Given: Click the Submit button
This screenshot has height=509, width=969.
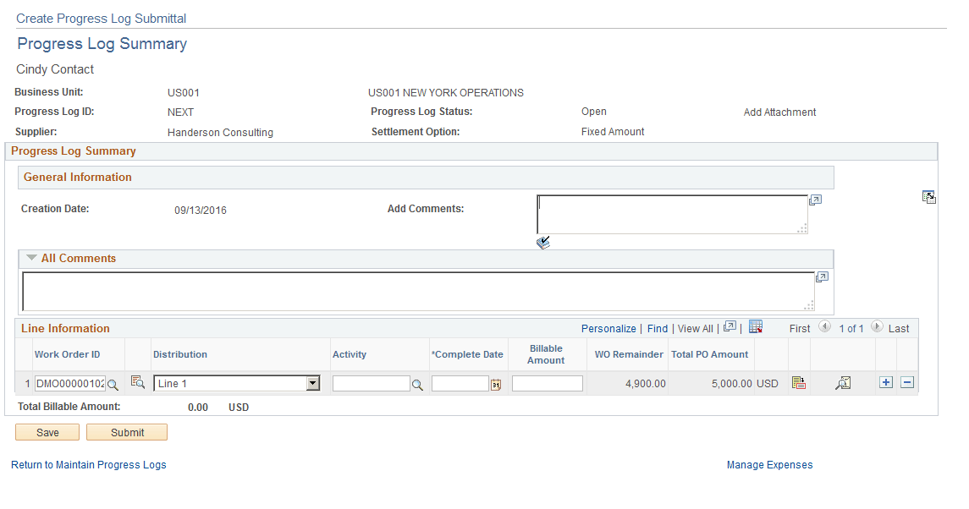Looking at the screenshot, I should point(127,432).
